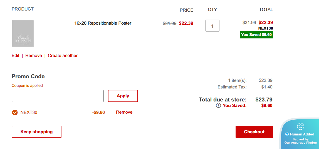
Task: Click the Edit link under the poster
Action: (x=15, y=56)
